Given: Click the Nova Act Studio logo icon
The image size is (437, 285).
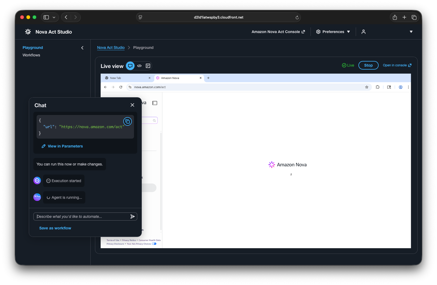Looking at the screenshot, I should (x=28, y=32).
